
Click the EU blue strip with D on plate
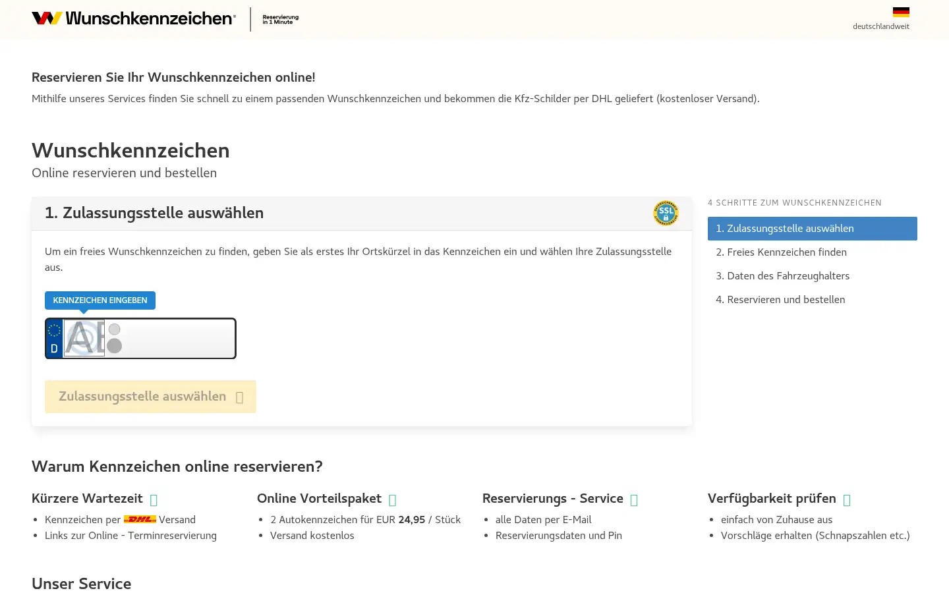[x=54, y=339]
